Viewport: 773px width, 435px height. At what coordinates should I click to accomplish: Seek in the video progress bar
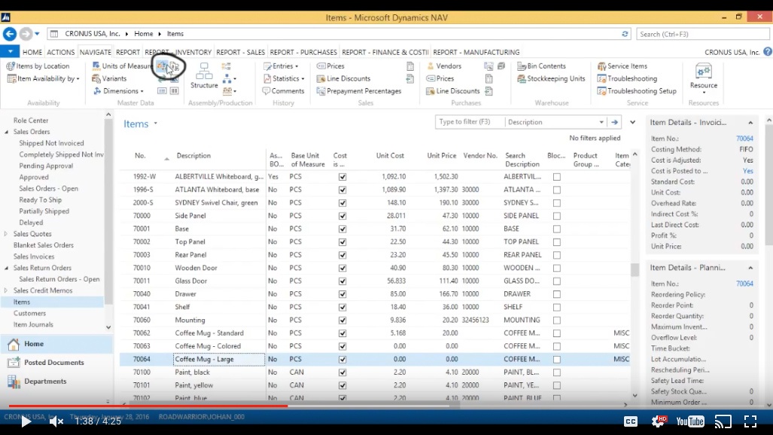pyautogui.click(x=387, y=406)
